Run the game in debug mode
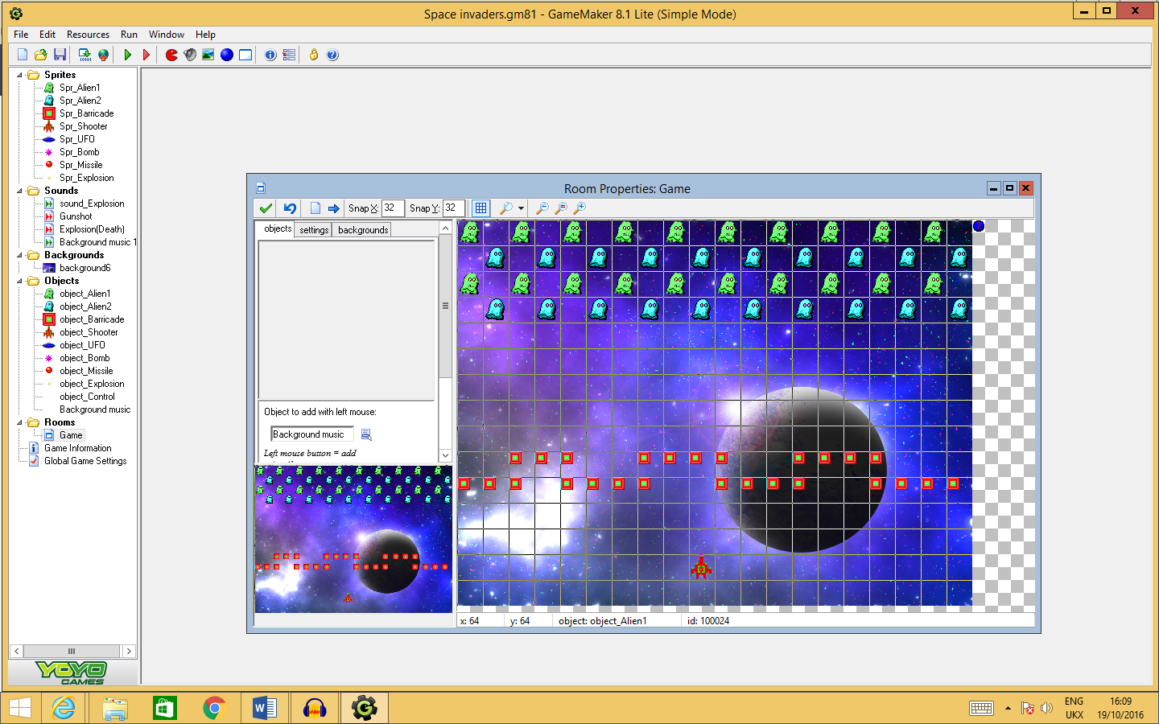Viewport: 1159px width, 724px height. (146, 54)
